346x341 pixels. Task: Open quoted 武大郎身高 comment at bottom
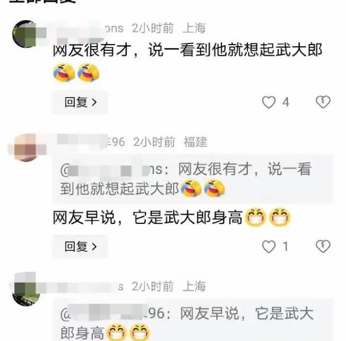[193, 320]
